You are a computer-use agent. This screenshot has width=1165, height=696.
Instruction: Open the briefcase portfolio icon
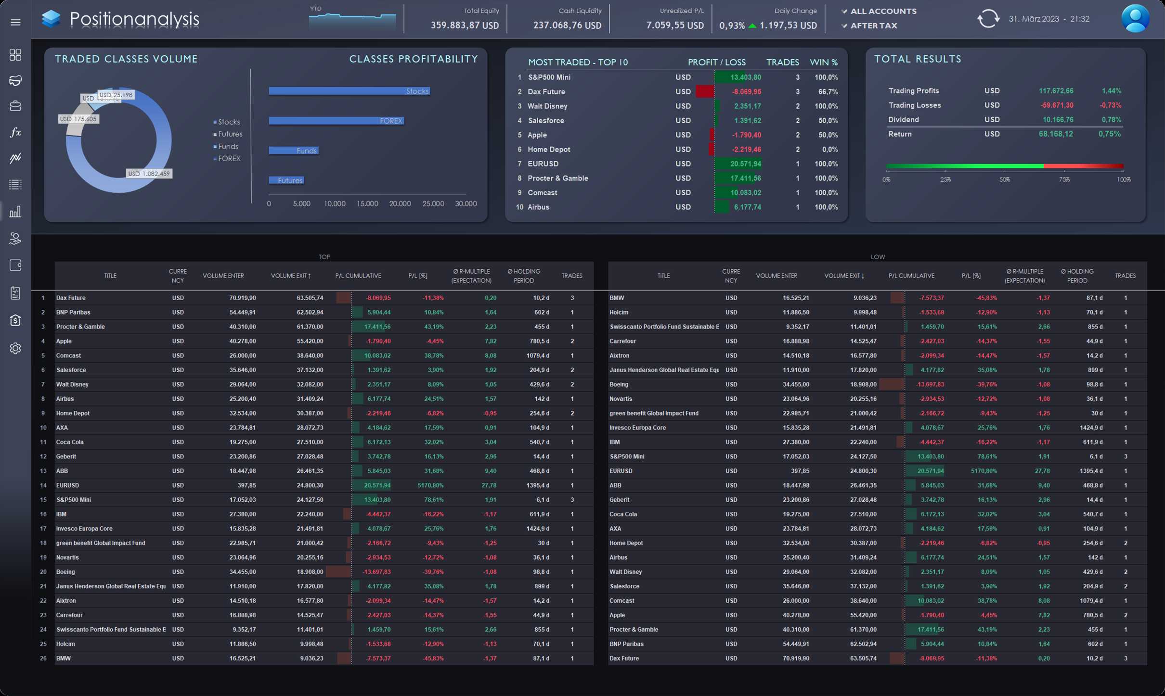pyautogui.click(x=15, y=106)
